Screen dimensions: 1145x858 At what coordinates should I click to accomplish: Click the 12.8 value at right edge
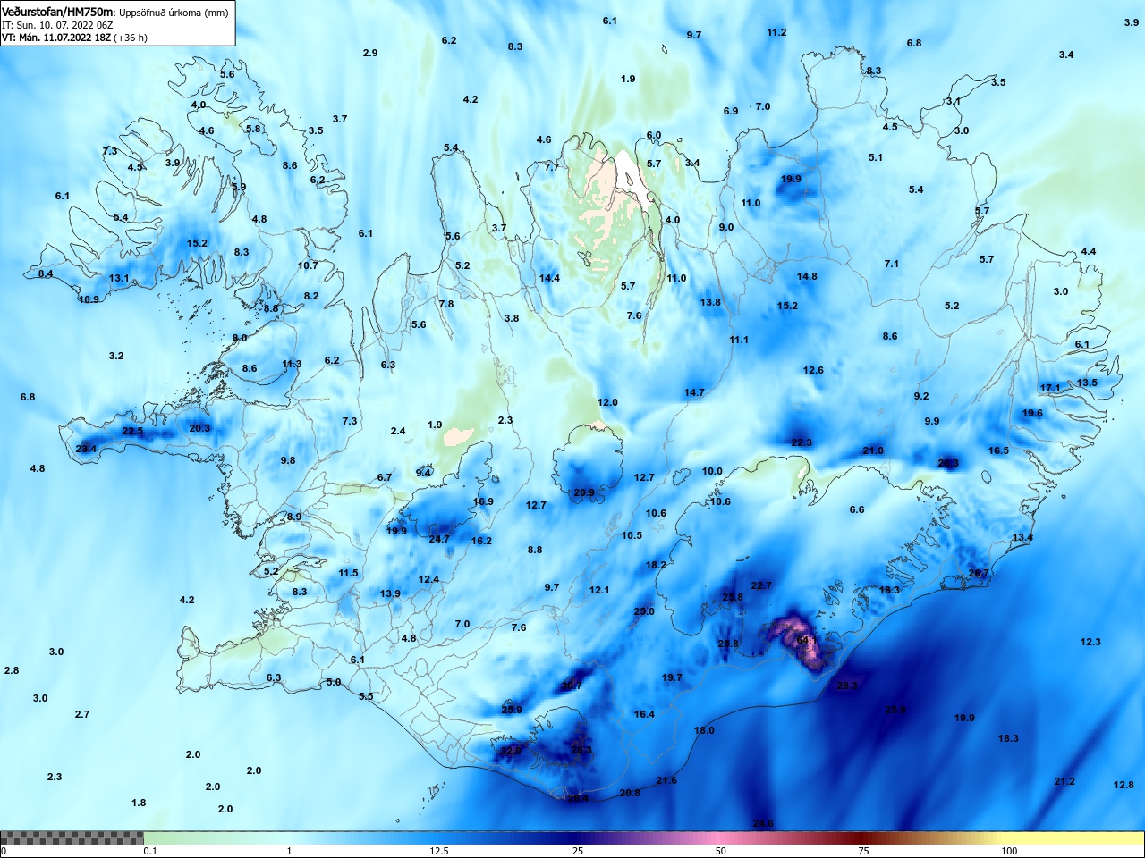coord(1124,785)
